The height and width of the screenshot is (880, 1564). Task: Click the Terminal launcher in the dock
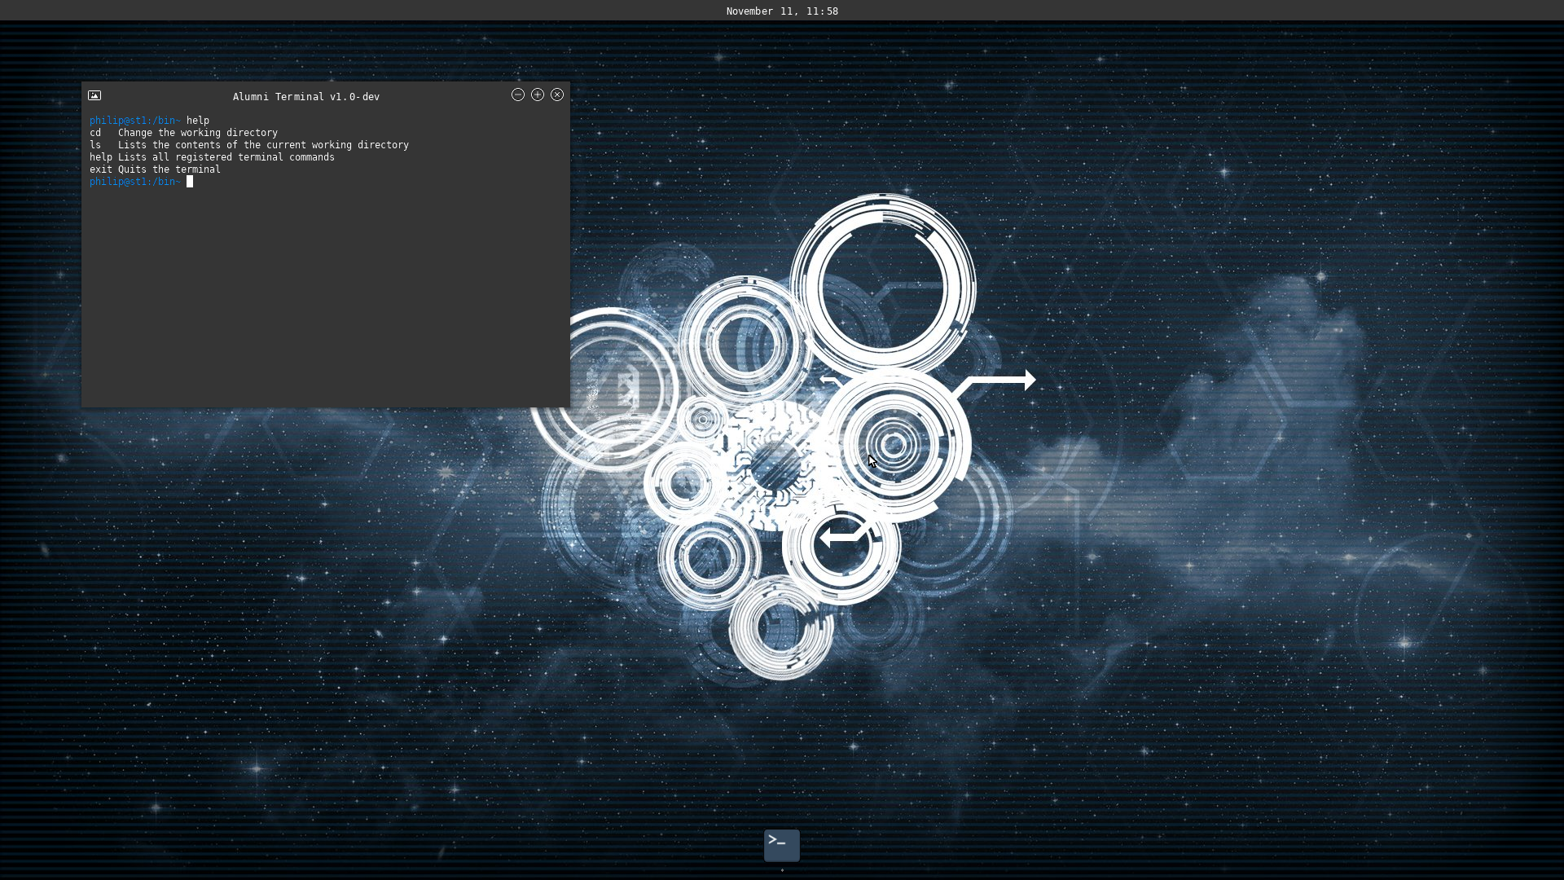click(781, 845)
